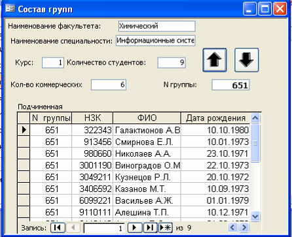
Task: Click the НЗК cell 913456
Action: pyautogui.click(x=92, y=142)
